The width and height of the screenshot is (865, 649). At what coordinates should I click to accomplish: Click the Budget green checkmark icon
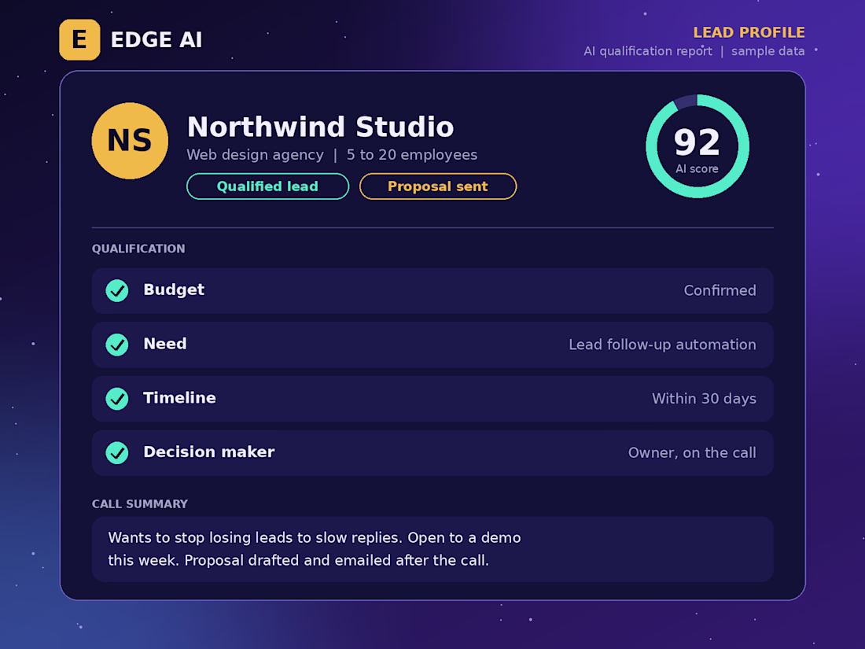coord(117,291)
